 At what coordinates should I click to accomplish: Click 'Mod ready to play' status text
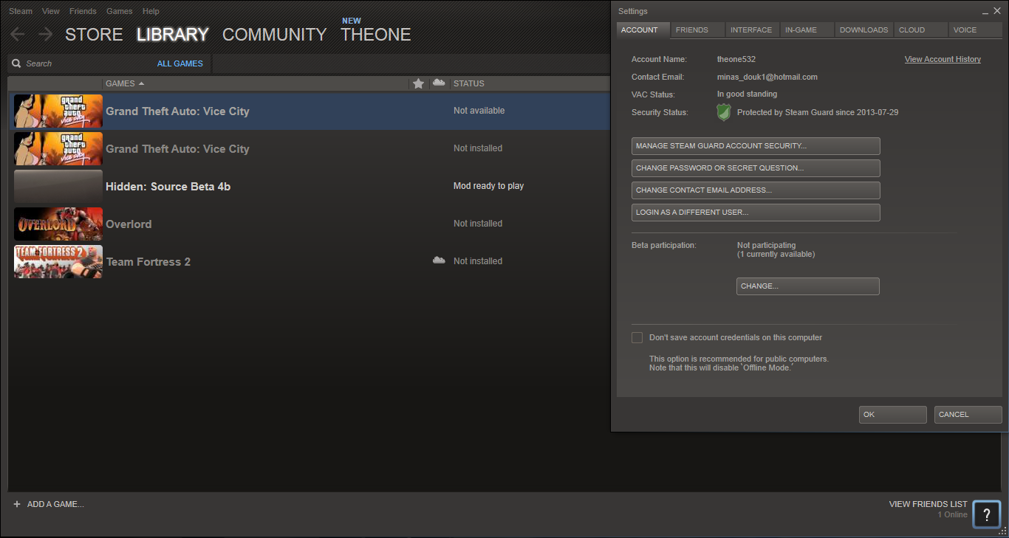pyautogui.click(x=488, y=186)
